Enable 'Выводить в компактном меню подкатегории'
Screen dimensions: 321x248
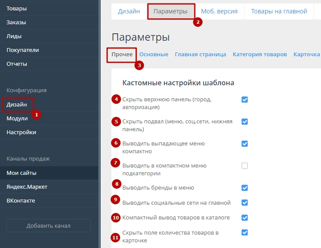245,166
